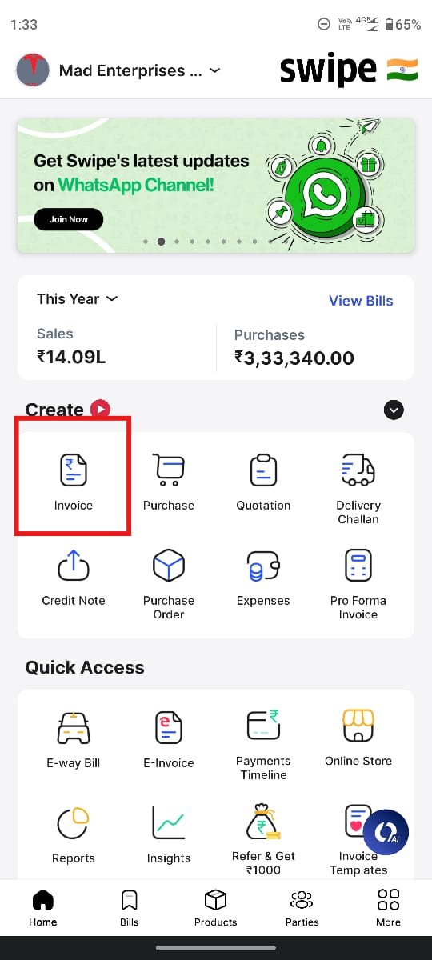
Task: Open Insights graph icon
Action: pos(169,822)
